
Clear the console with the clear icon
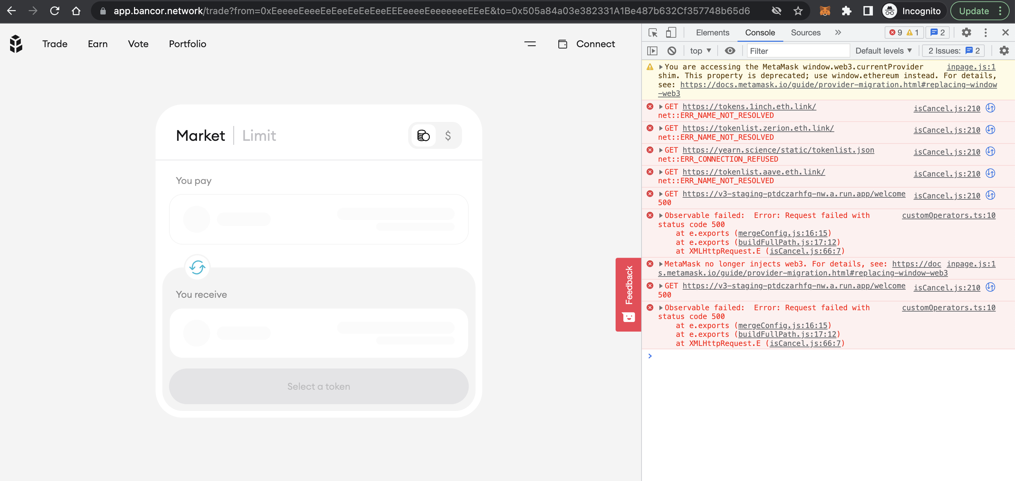[x=672, y=51]
